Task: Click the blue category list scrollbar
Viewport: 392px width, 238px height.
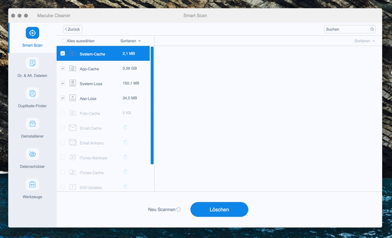Action: coord(152,105)
